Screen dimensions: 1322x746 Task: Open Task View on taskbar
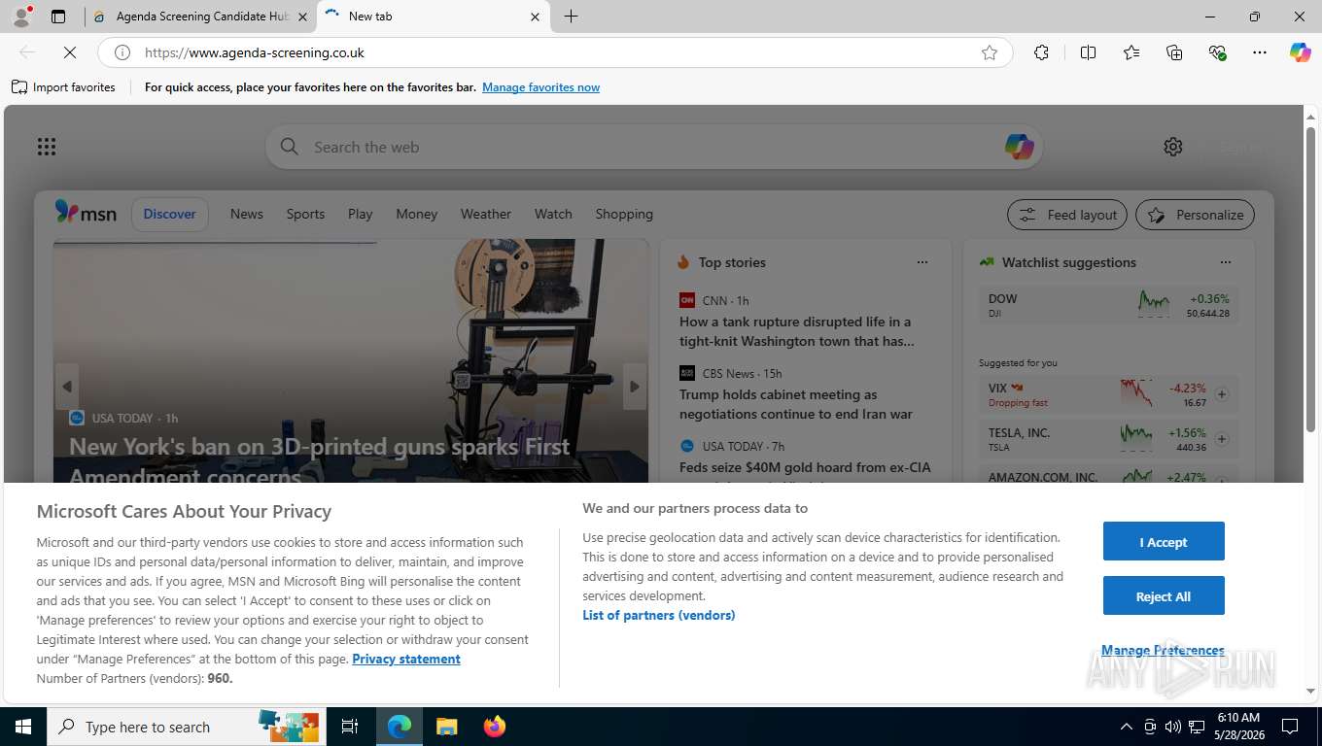click(x=350, y=727)
